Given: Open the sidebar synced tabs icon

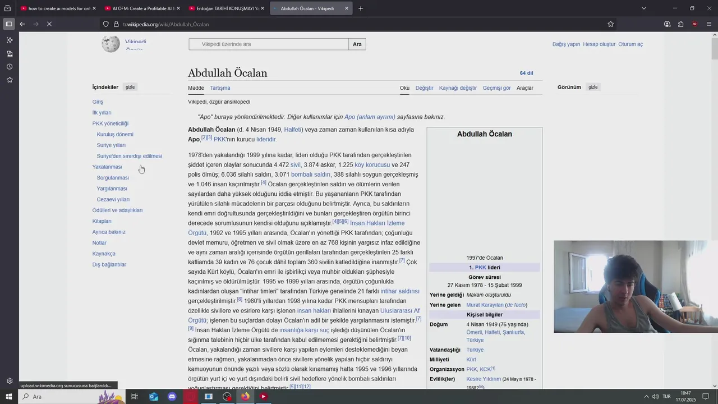Looking at the screenshot, I should (x=10, y=53).
